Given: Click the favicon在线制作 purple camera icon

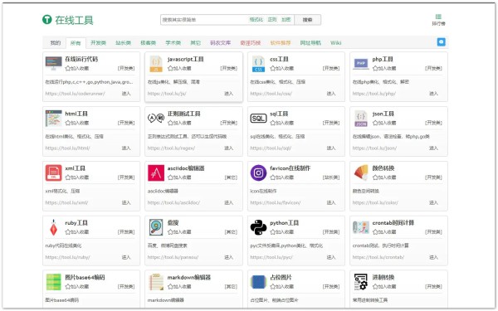Looking at the screenshot, I should [x=258, y=173].
